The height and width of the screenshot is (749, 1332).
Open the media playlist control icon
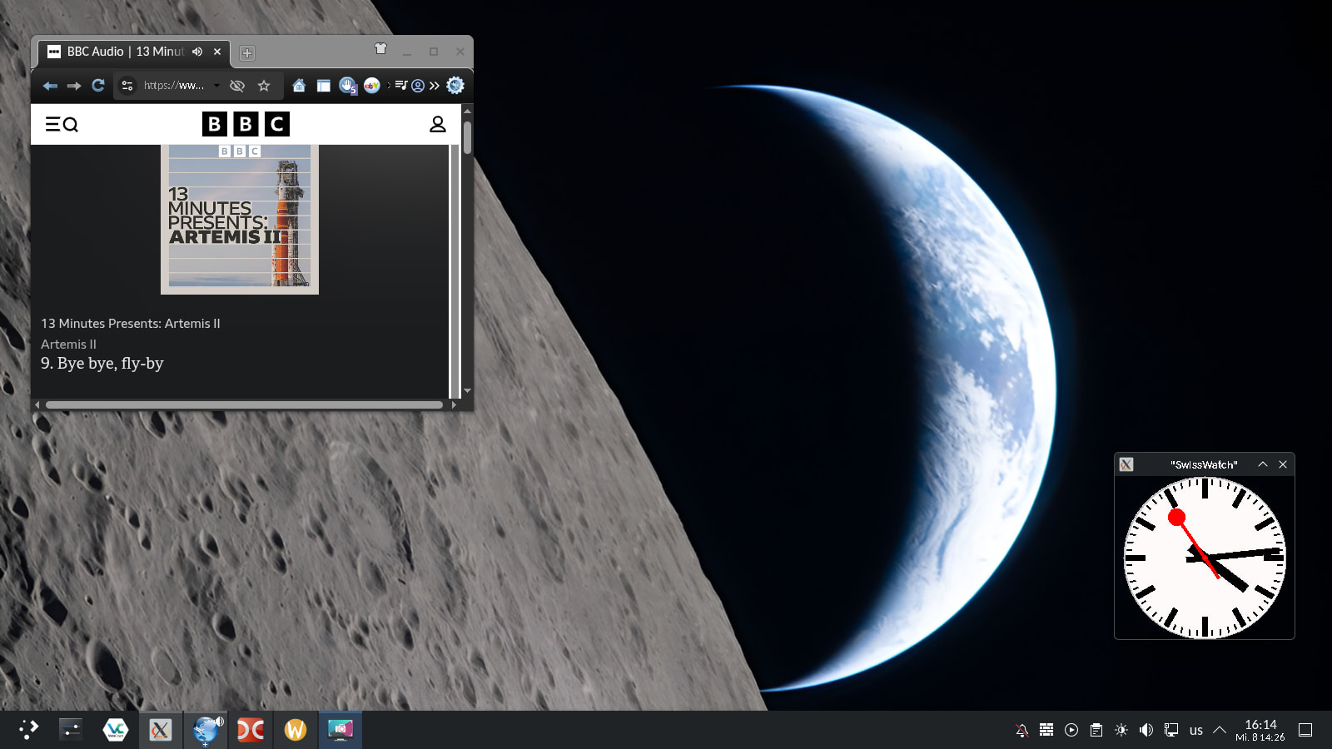401,86
